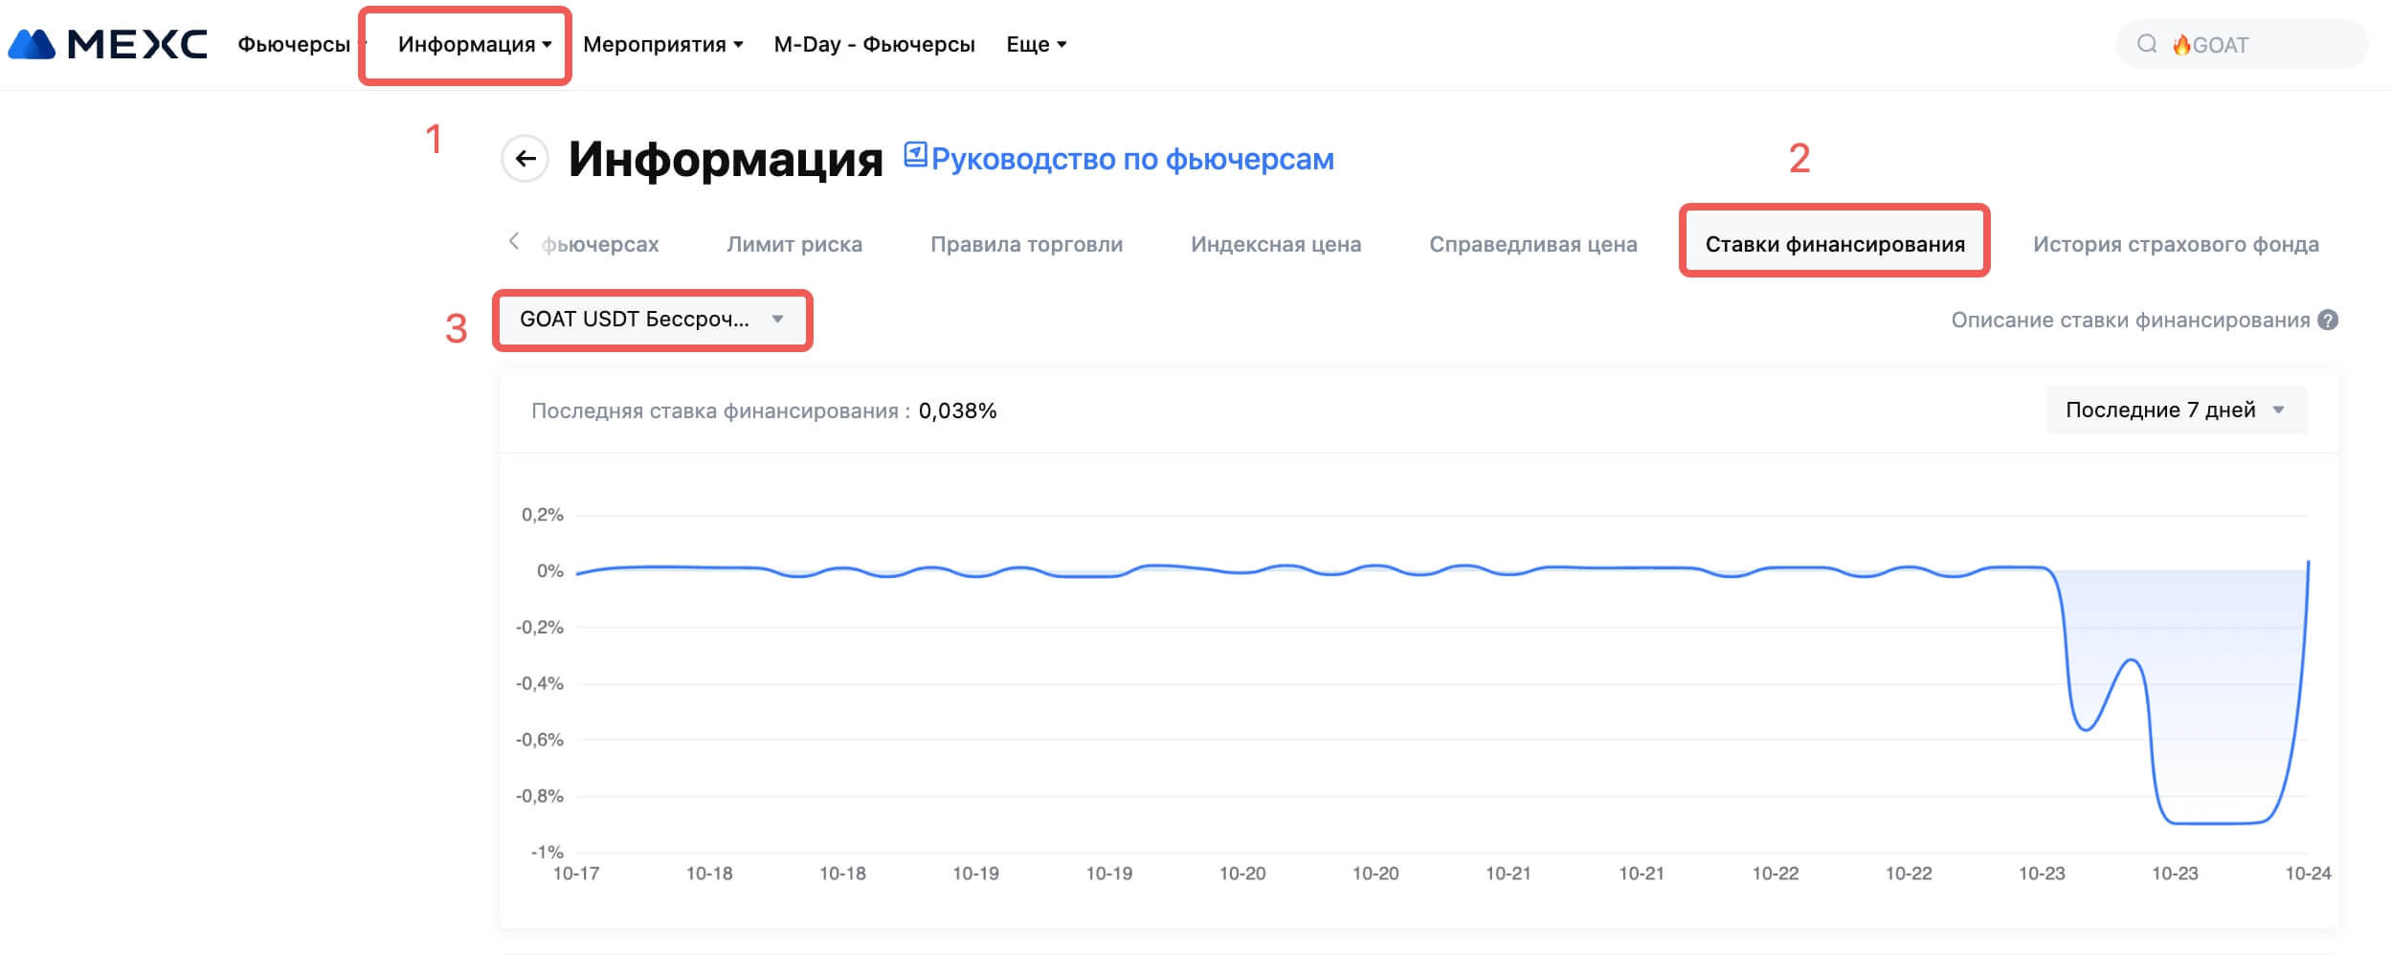
Task: Open the Еще dropdown menu
Action: click(1036, 45)
